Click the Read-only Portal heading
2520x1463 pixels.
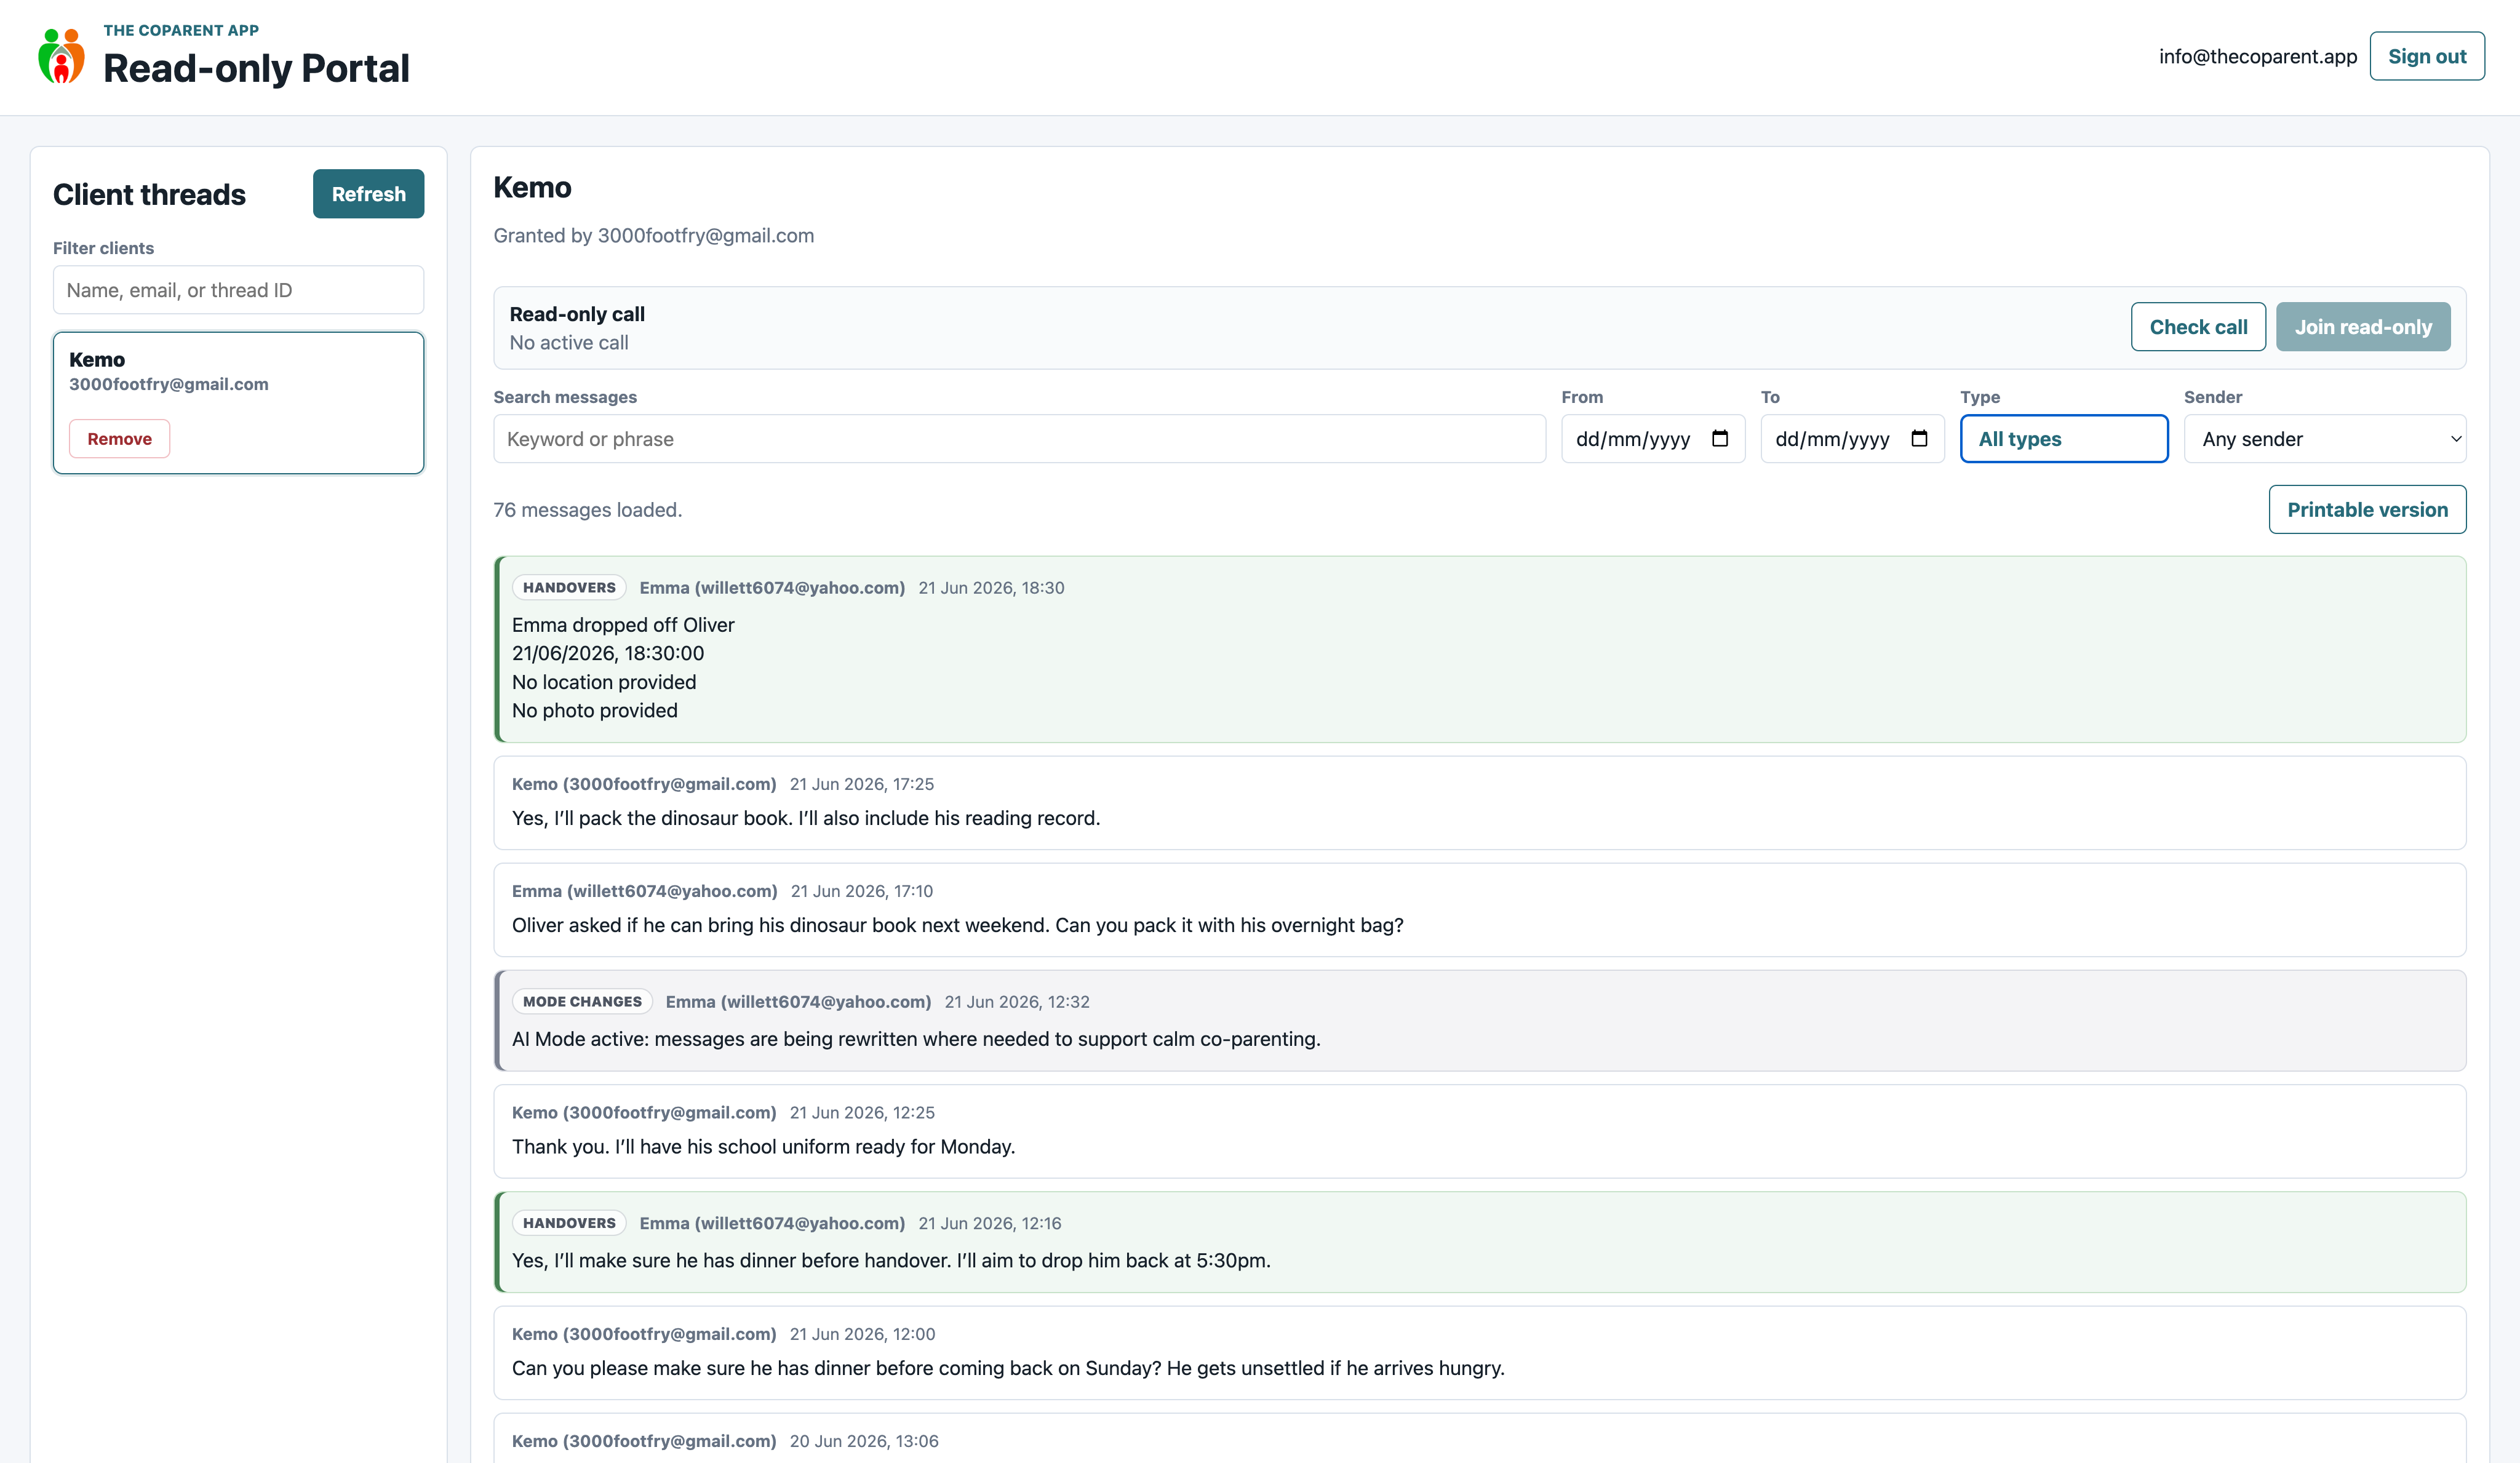pos(256,68)
